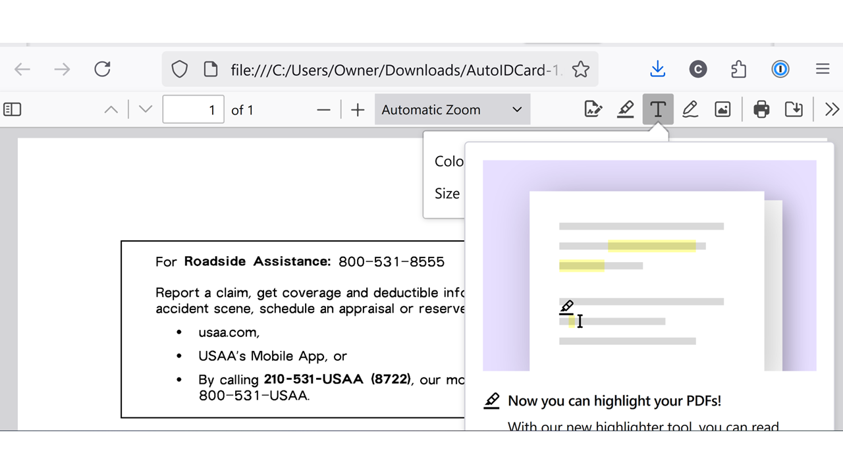
Task: Select the Draw tool
Action: tap(690, 109)
